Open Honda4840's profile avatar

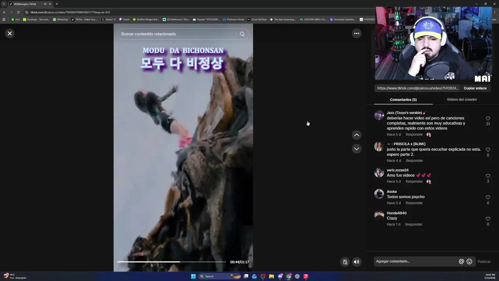coord(379,215)
